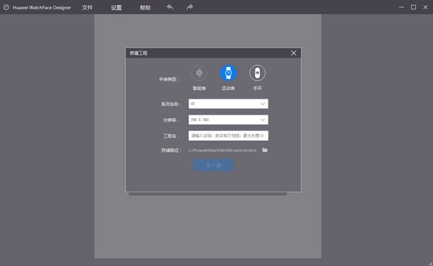Screen dimensions: 433x266
Task: Click the window resize grip icon
Action: (431, 264)
